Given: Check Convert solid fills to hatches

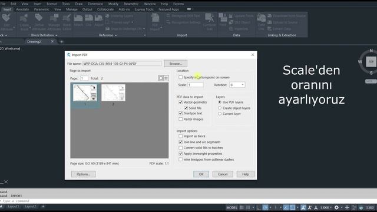Looking at the screenshot, I should pyautogui.click(x=181, y=148).
